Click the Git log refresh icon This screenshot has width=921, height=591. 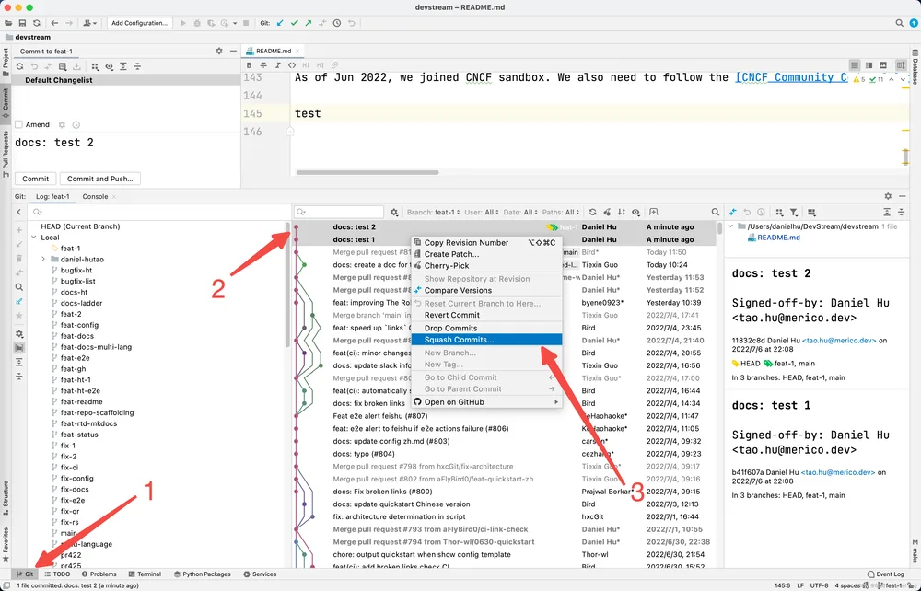(x=592, y=212)
